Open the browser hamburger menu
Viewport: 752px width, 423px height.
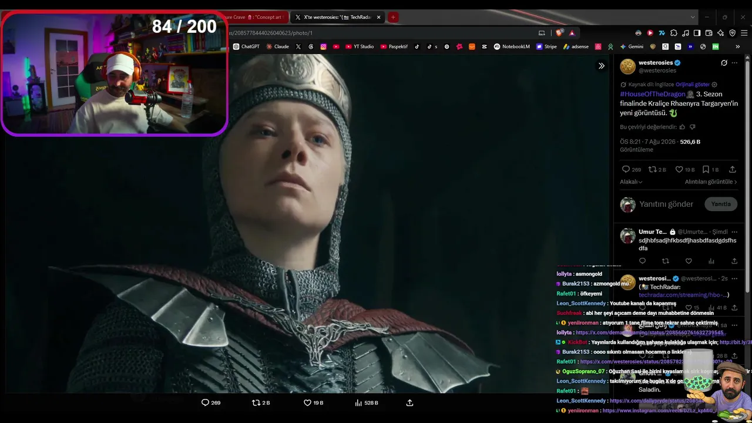click(743, 33)
